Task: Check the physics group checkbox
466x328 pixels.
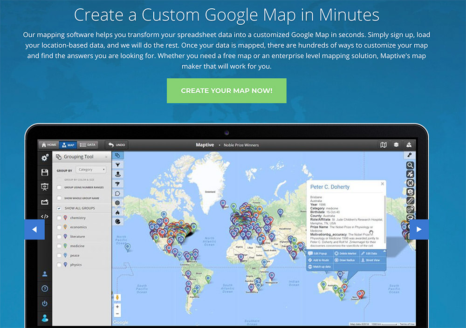Action: (59, 265)
